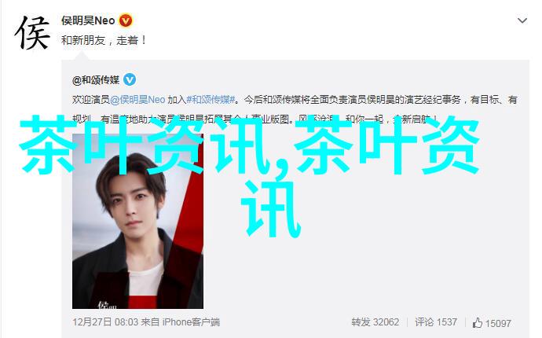This screenshot has width=542, height=338.
Task: Open the #和颂传媒# hashtag topic
Action: [x=211, y=100]
